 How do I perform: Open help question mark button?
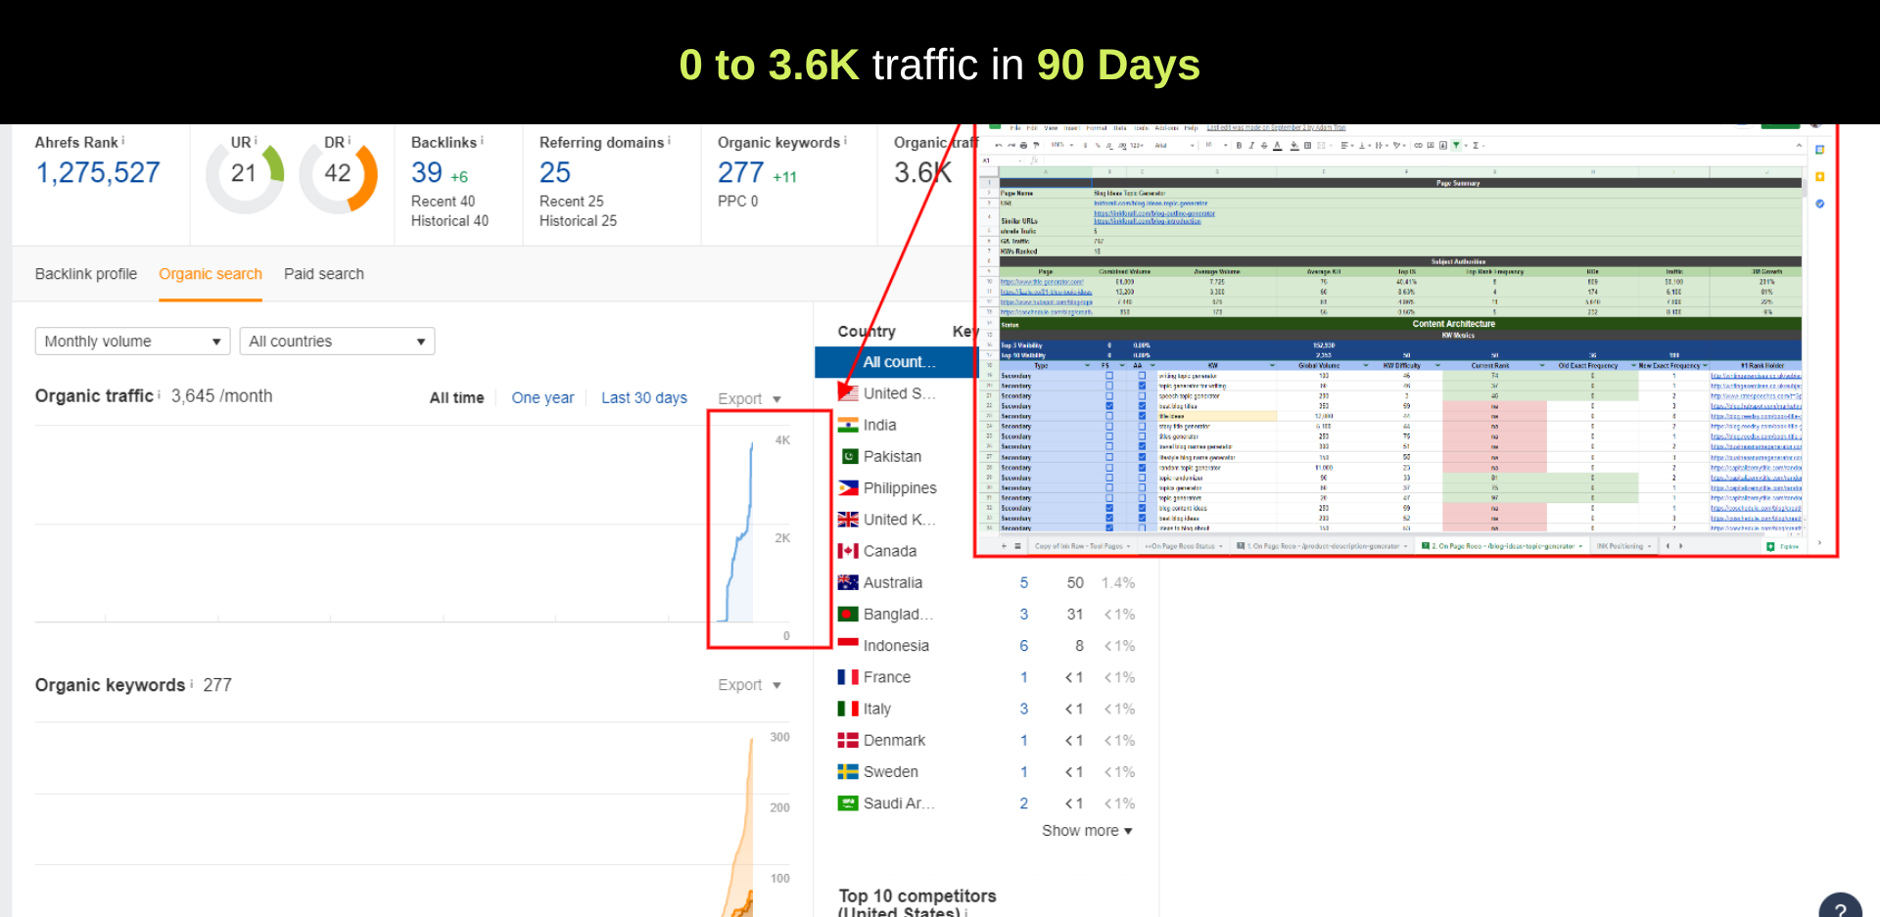pyautogui.click(x=1841, y=909)
